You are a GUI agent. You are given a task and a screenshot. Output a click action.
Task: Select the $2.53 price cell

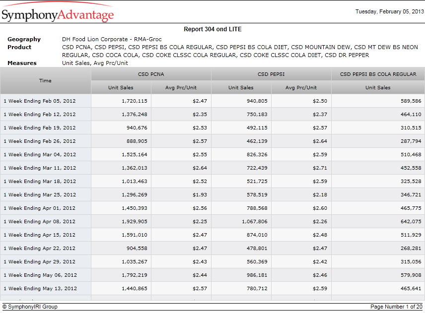[x=181, y=128]
